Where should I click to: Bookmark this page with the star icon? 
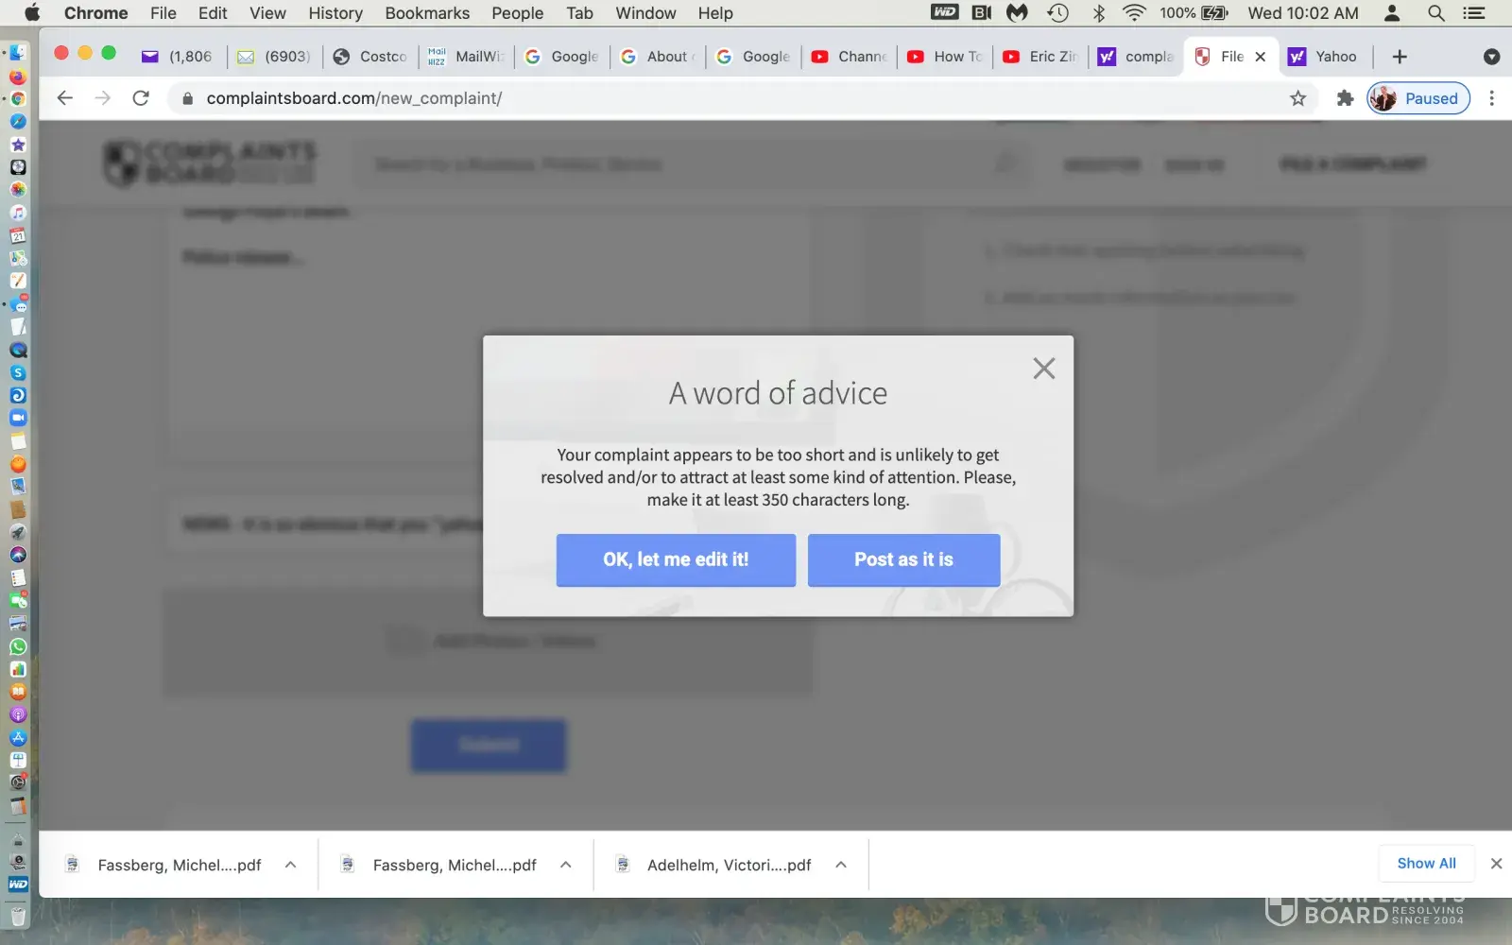coord(1297,98)
